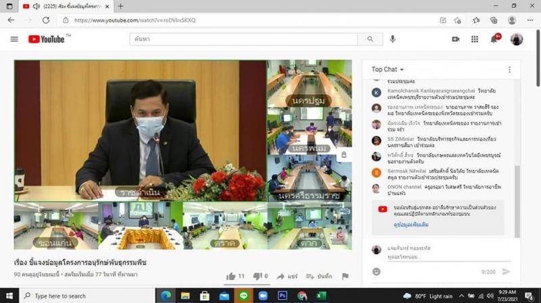Image resolution: width=541 pixels, height=303 pixels.
Task: Go to the YouTube home logo
Action: click(47, 39)
